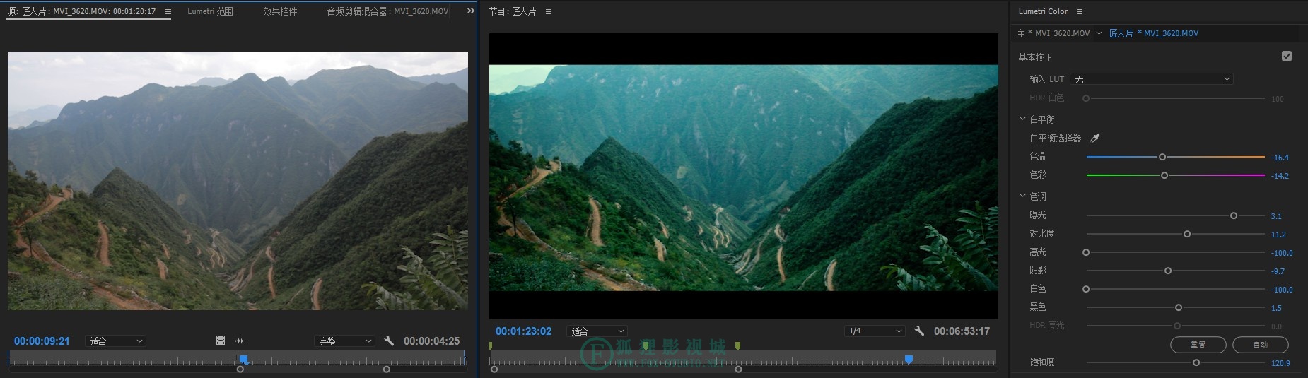Click the Whites slider handle

1086,289
